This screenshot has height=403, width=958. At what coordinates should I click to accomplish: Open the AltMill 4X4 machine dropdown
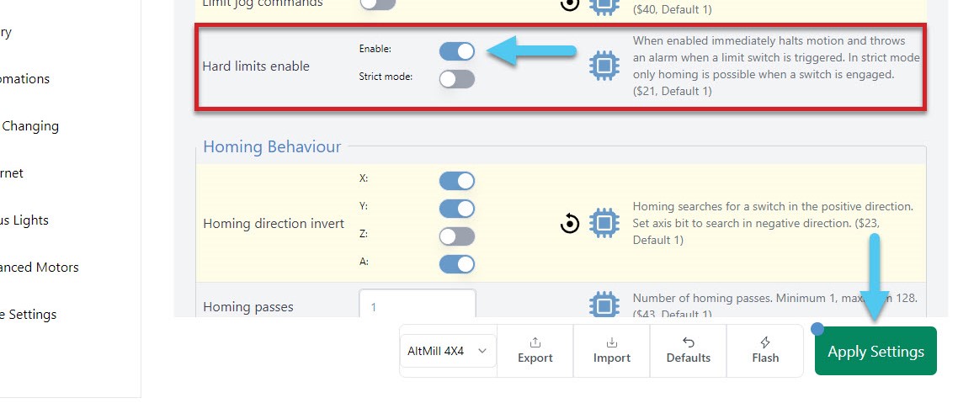point(447,351)
